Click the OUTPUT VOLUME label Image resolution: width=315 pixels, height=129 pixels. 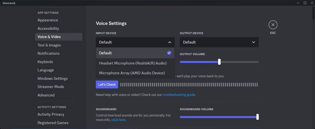[192, 54]
